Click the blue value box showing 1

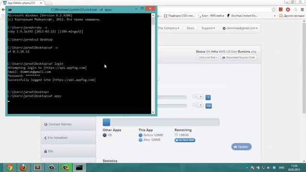coord(208,97)
